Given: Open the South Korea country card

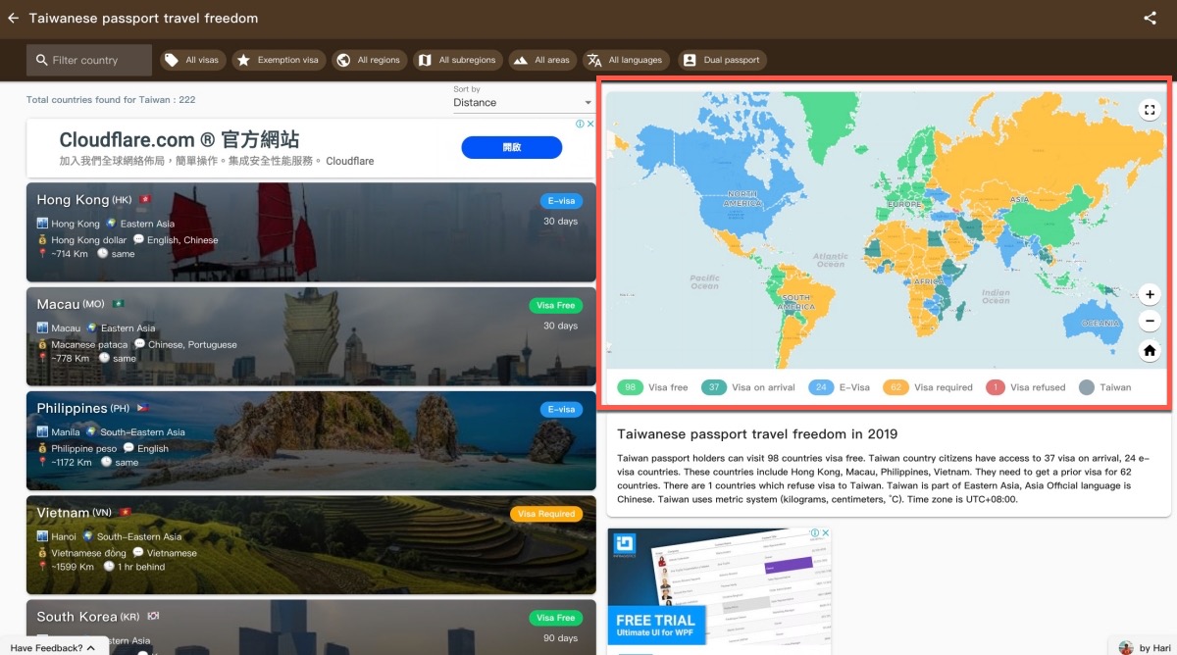Looking at the screenshot, I should (x=311, y=628).
